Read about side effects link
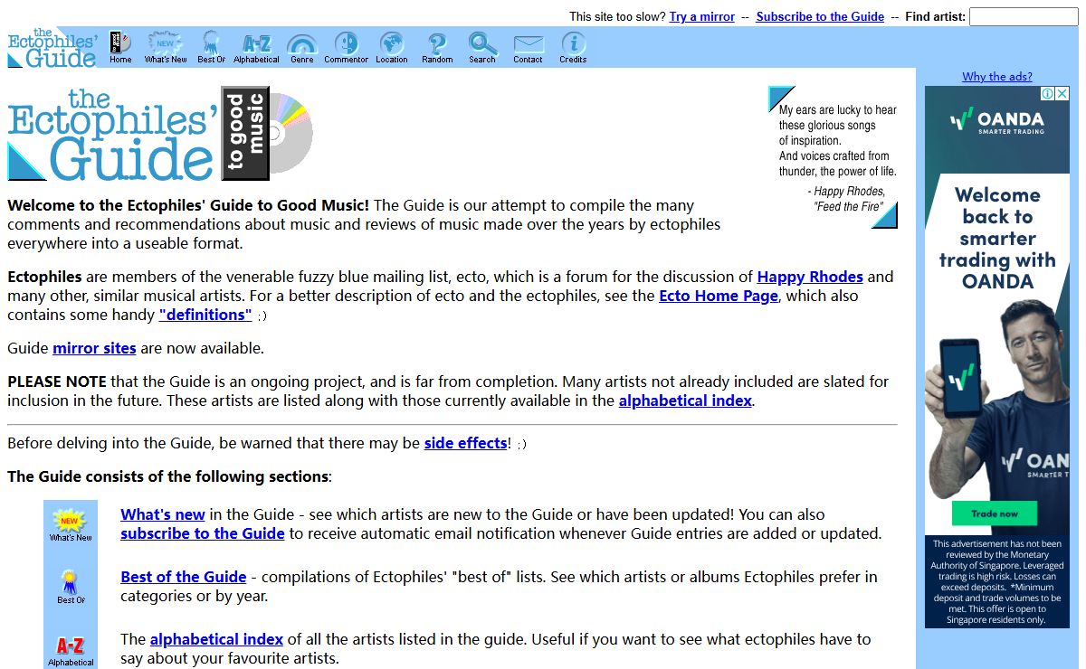Viewport: 1086px width, 669px height. click(465, 443)
